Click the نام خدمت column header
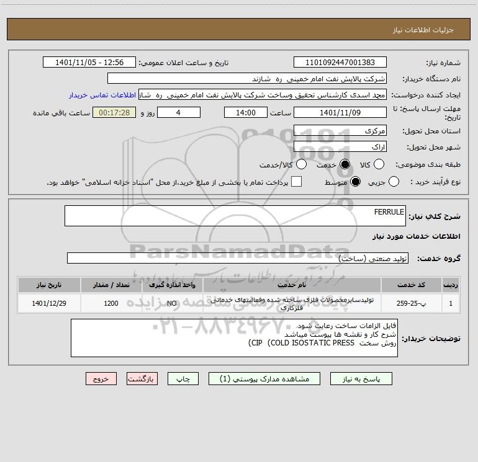Image resolution: width=478 pixels, height=462 pixels. pos(292,285)
